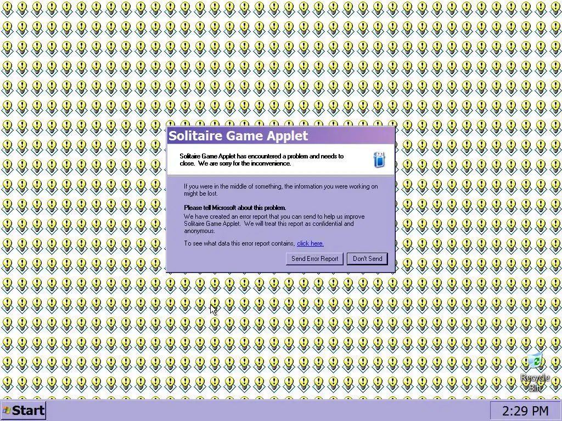Click the "has encountered a problem" message text
The width and height of the screenshot is (562, 421).
(262, 160)
